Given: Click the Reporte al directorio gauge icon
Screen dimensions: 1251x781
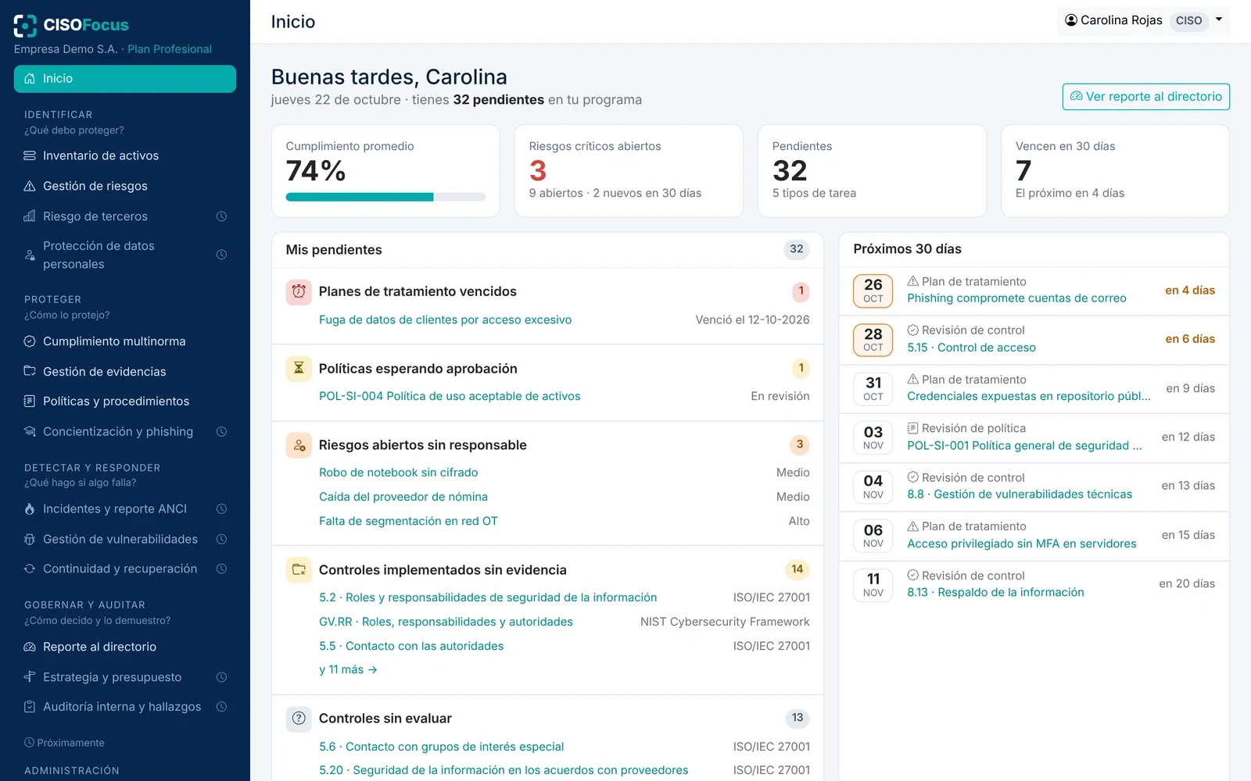Looking at the screenshot, I should 30,647.
